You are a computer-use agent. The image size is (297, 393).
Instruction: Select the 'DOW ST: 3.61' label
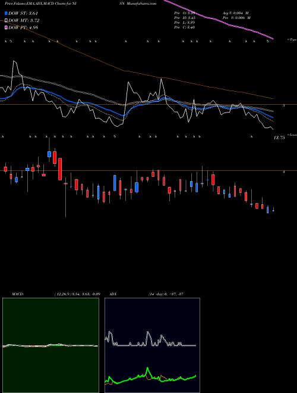coord(23,13)
